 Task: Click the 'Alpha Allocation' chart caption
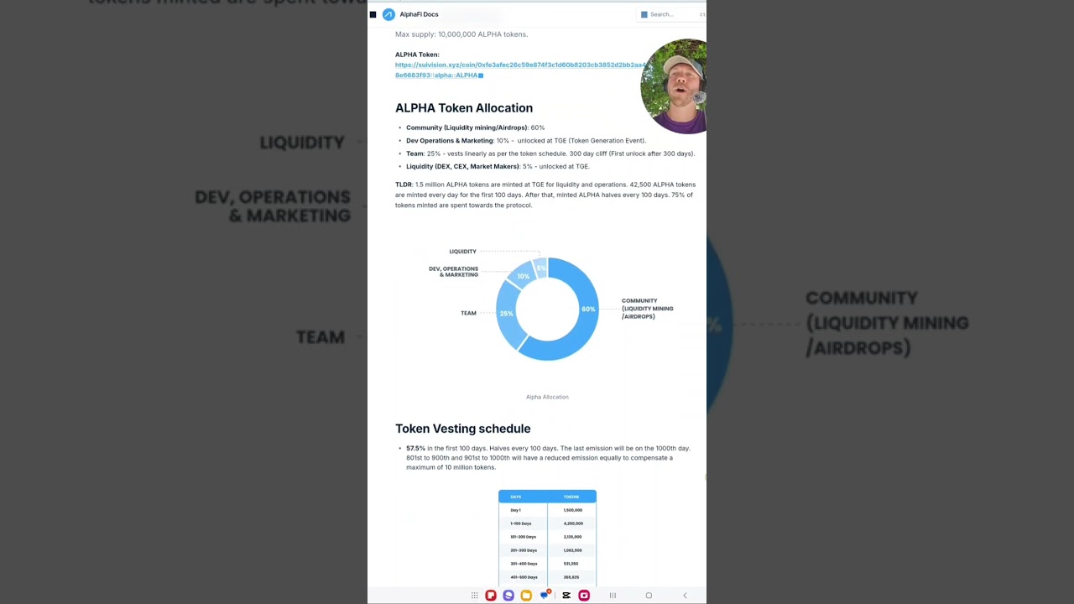tap(547, 397)
